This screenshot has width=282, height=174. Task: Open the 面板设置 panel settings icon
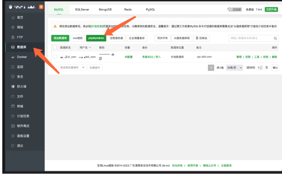(x=13, y=136)
